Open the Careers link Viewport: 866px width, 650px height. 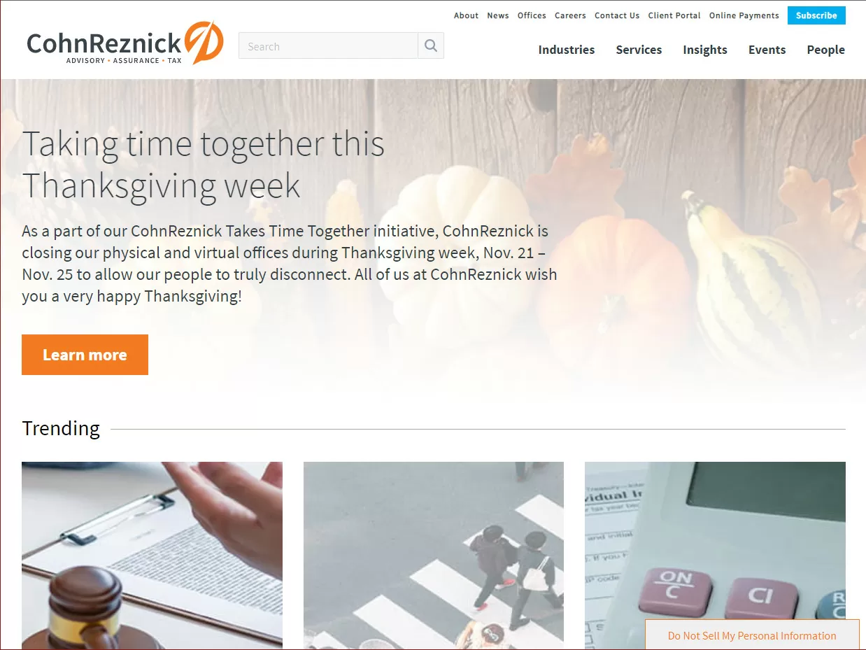coord(570,15)
